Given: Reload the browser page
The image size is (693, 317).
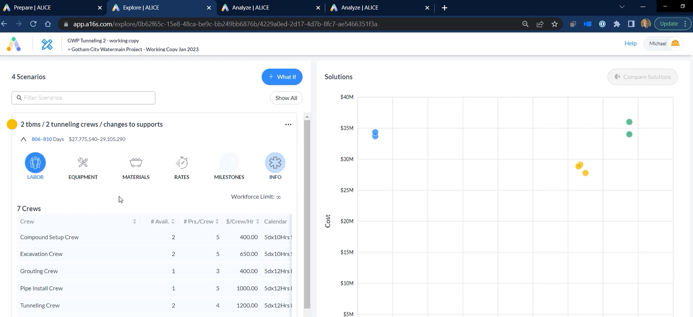Looking at the screenshot, I should click(33, 24).
